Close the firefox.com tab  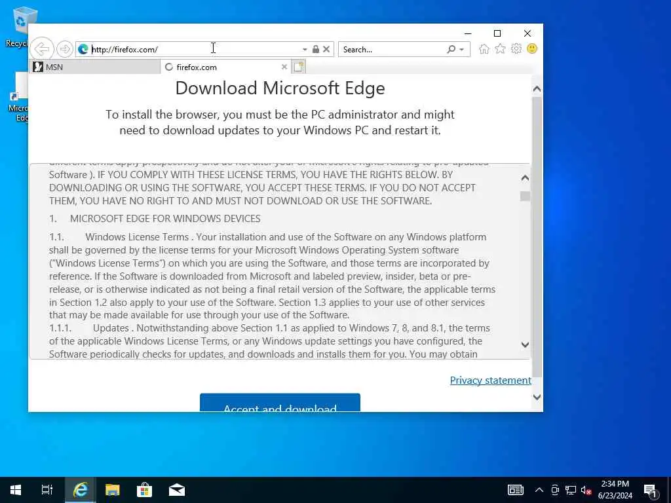tap(284, 67)
